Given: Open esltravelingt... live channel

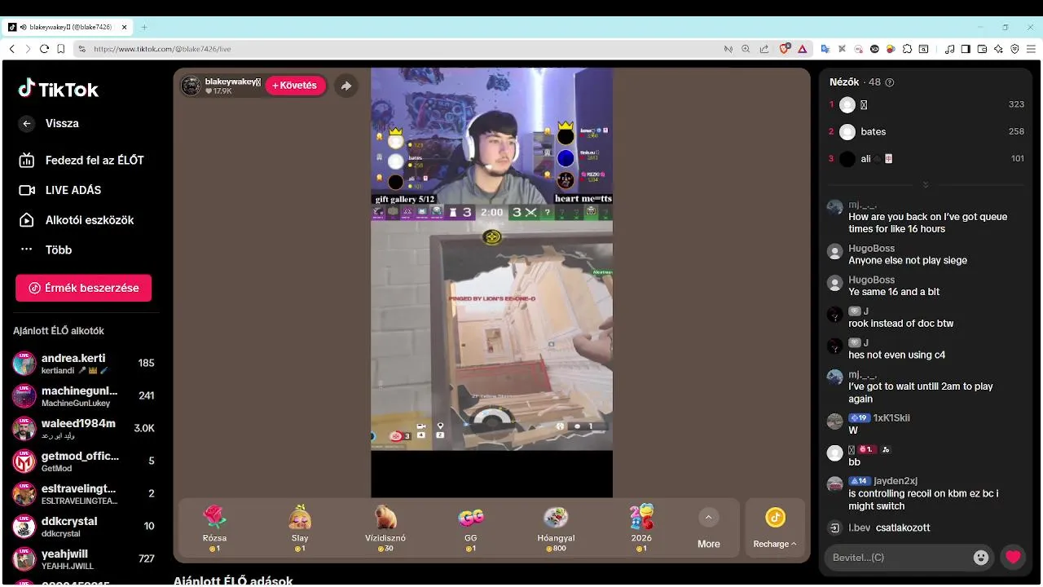Looking at the screenshot, I should (83, 494).
